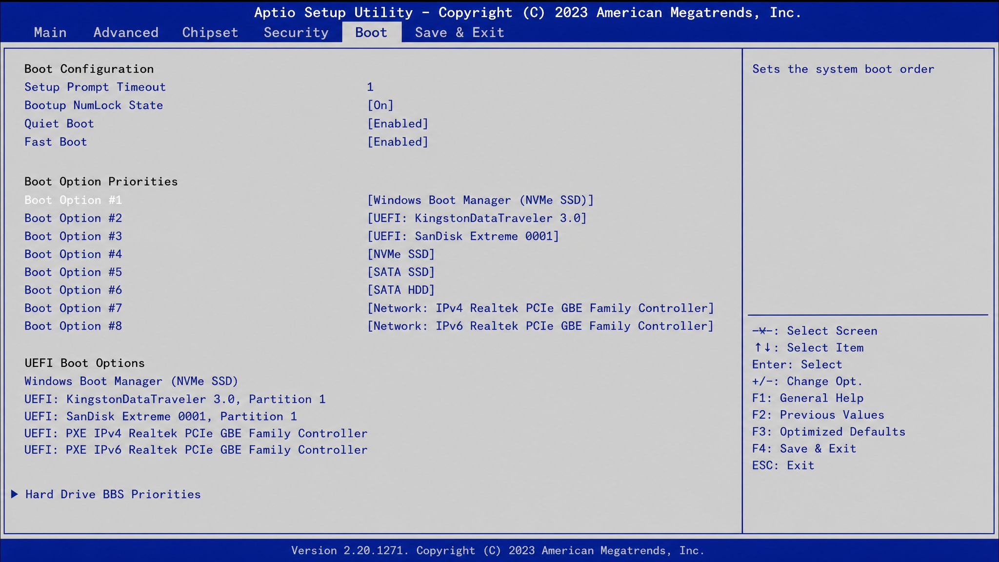999x562 pixels.
Task: Open Boot Option #4 NVMe SSD dropdown
Action: coord(400,254)
